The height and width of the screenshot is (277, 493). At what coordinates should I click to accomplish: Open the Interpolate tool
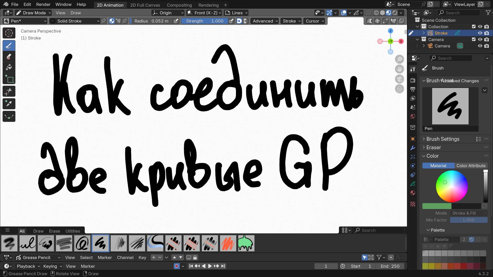(9, 116)
